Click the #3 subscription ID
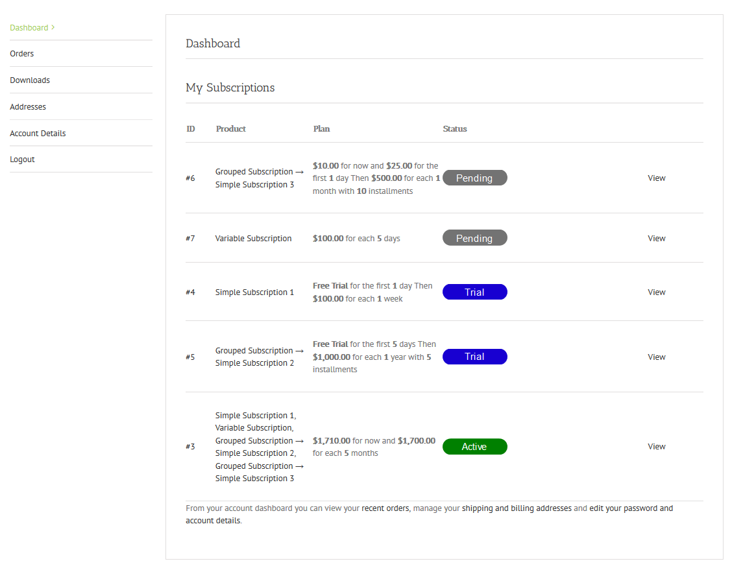743x570 pixels. pyautogui.click(x=190, y=446)
